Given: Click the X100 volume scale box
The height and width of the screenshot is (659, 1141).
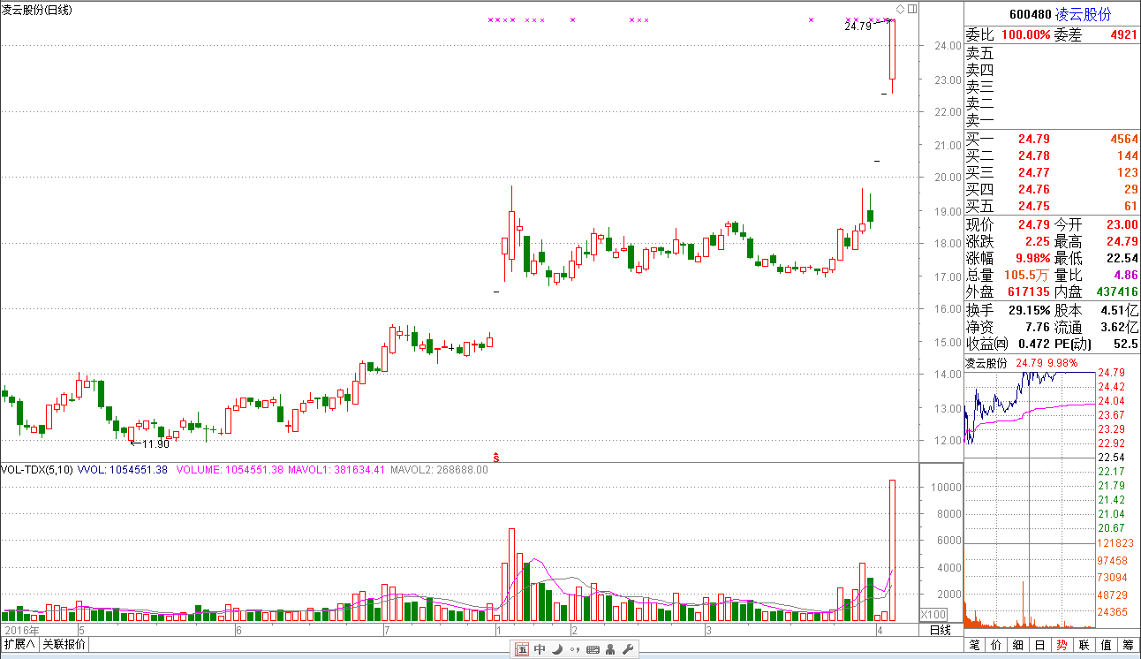Looking at the screenshot, I should [933, 614].
